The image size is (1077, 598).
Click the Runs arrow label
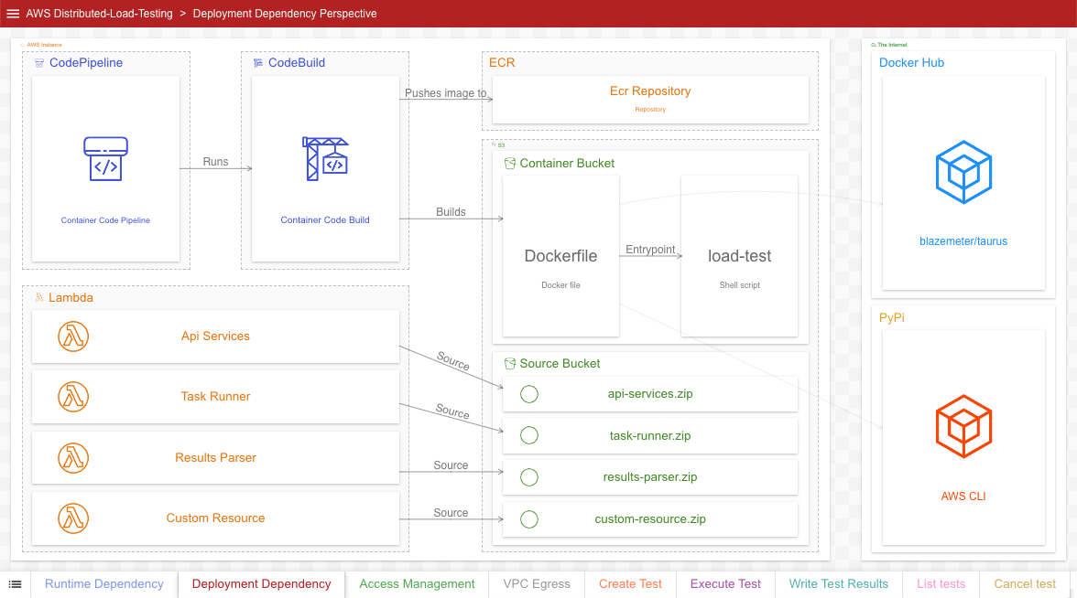coord(216,162)
